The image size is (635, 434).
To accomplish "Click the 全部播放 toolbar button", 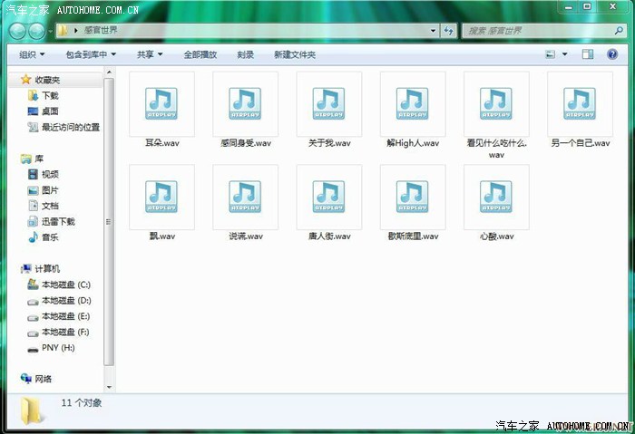I will (200, 54).
